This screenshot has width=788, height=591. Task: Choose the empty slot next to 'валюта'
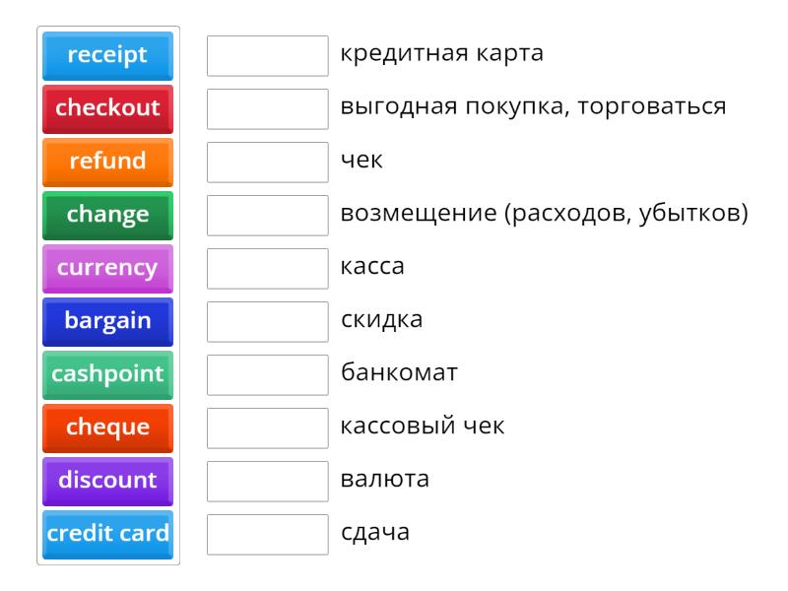pyautogui.click(x=267, y=481)
